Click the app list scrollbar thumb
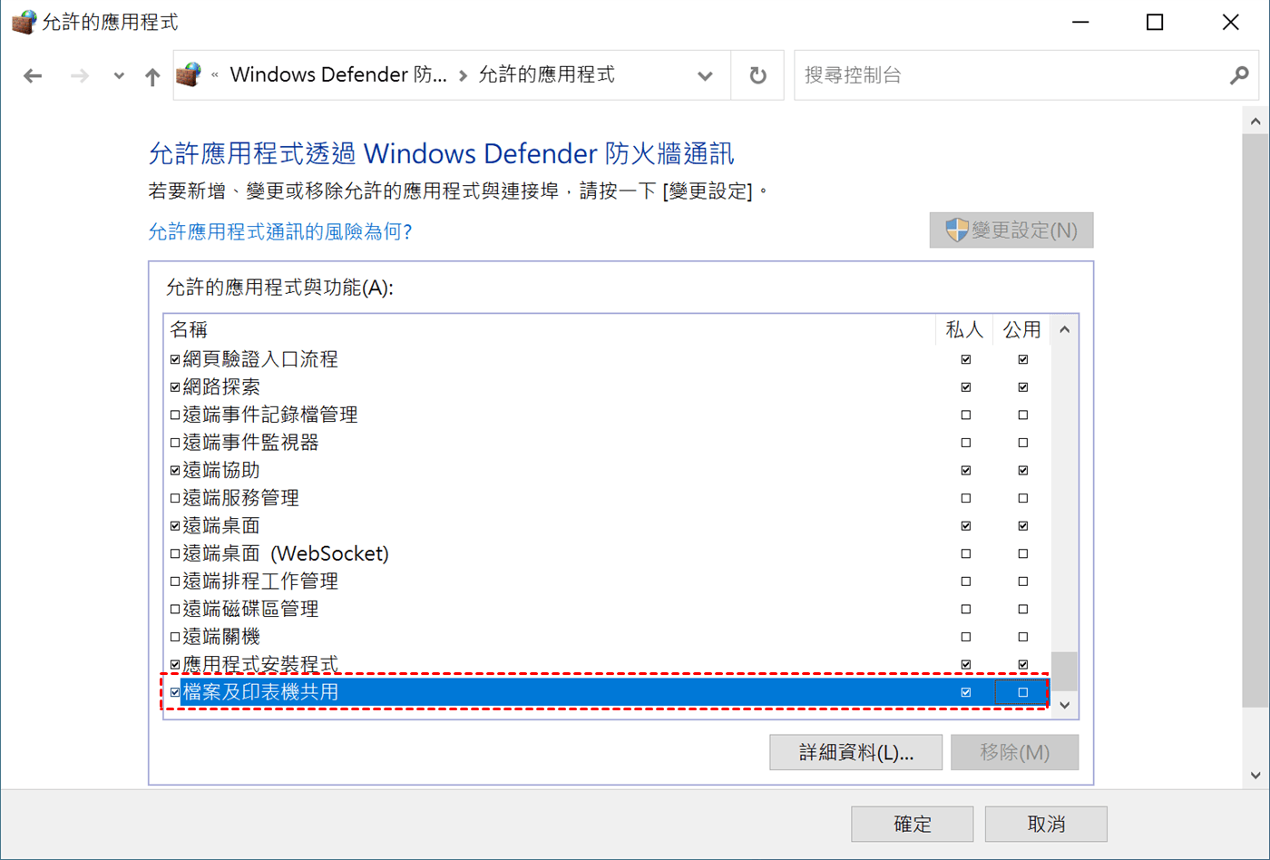1270x860 pixels. click(x=1064, y=671)
